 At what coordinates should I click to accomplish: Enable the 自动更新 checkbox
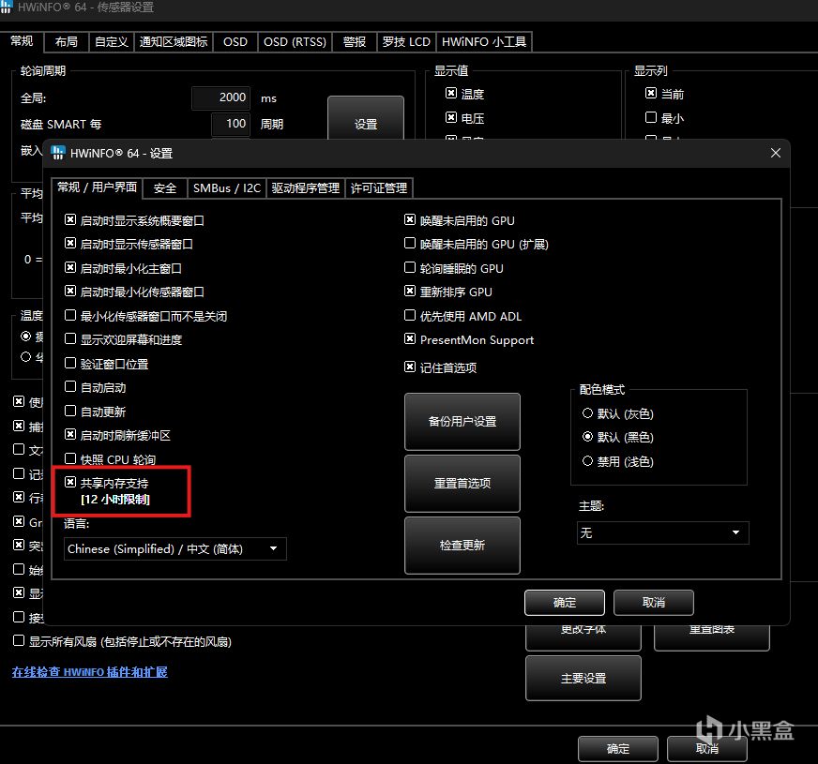coord(70,412)
